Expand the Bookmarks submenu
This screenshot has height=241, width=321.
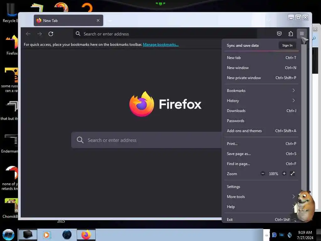pyautogui.click(x=261, y=90)
